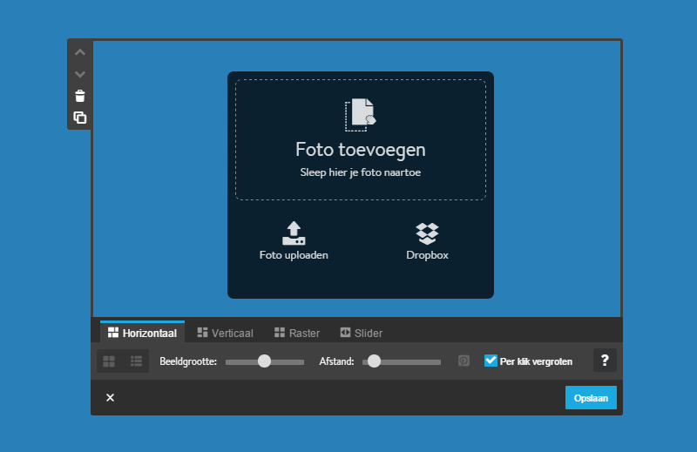
Task: Click the Pinterest icon
Action: click(464, 361)
